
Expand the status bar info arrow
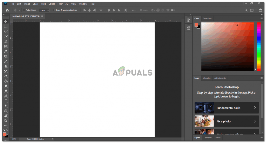pyautogui.click(x=53, y=139)
